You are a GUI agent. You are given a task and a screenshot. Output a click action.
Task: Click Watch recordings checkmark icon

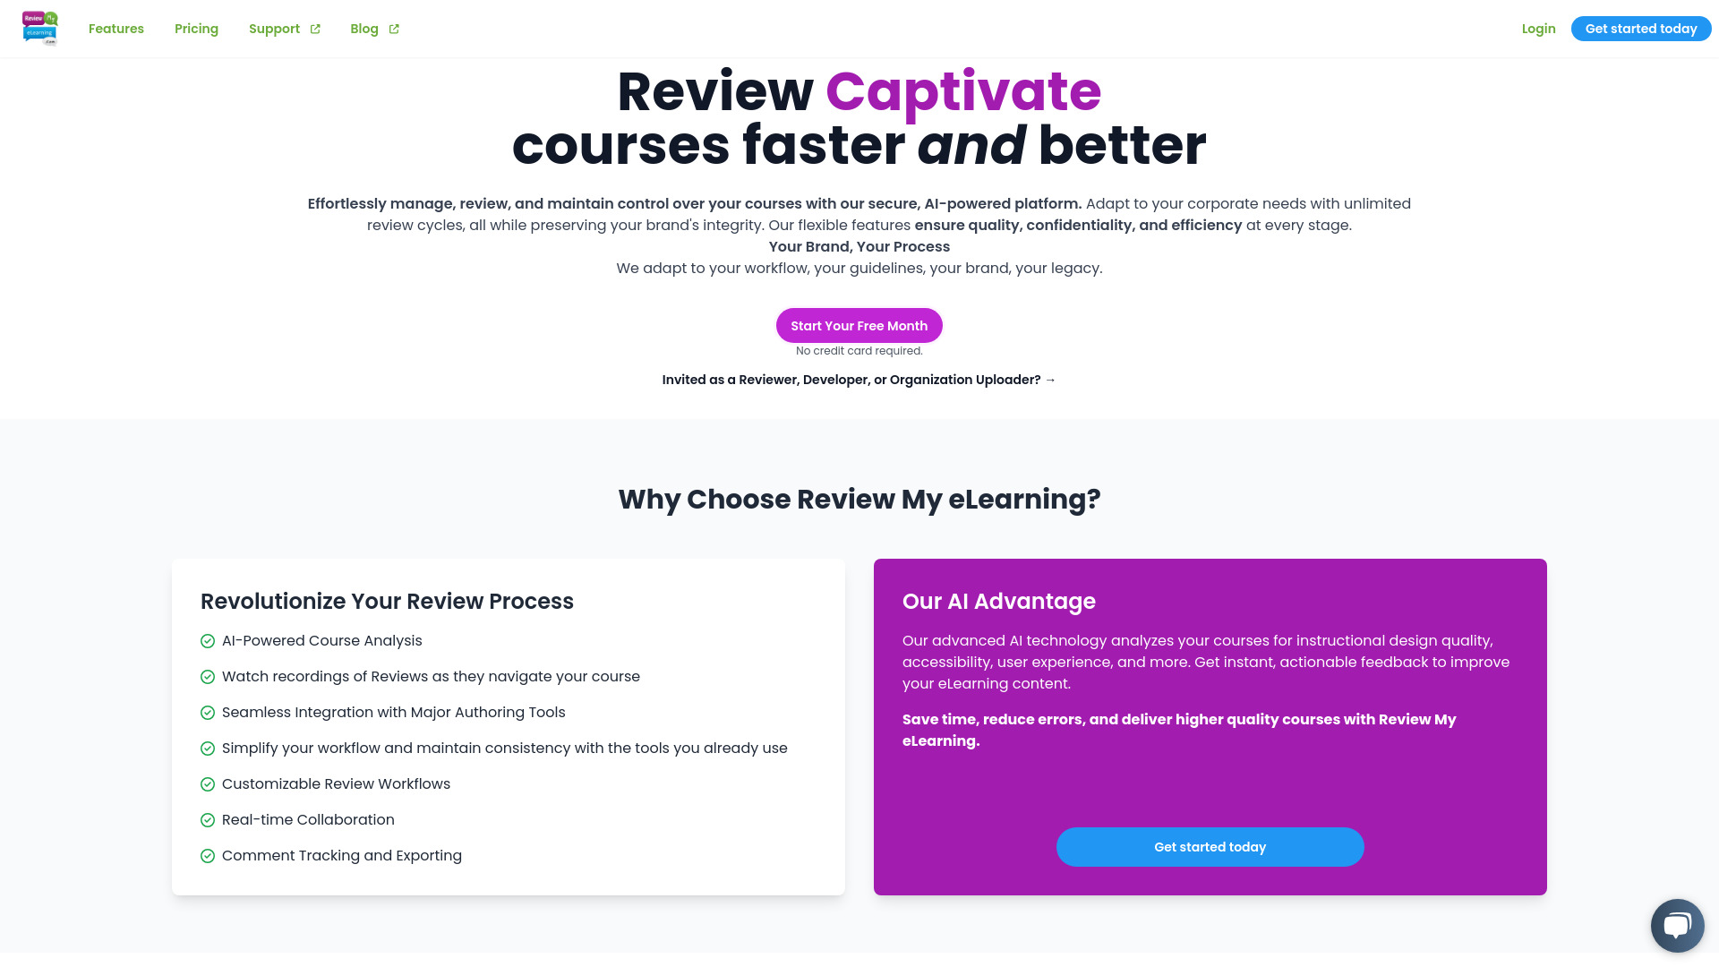pos(208,677)
